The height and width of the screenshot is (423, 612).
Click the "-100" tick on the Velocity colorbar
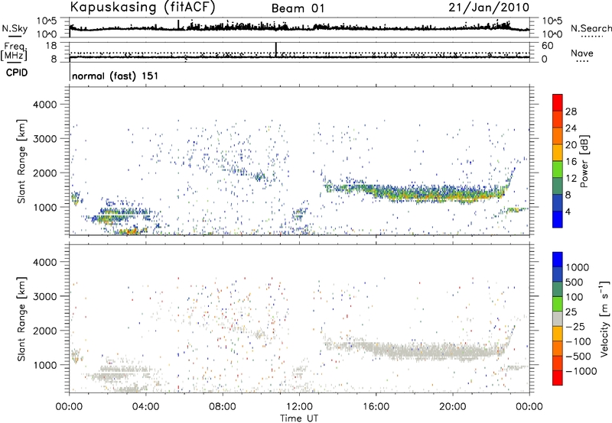point(578,341)
